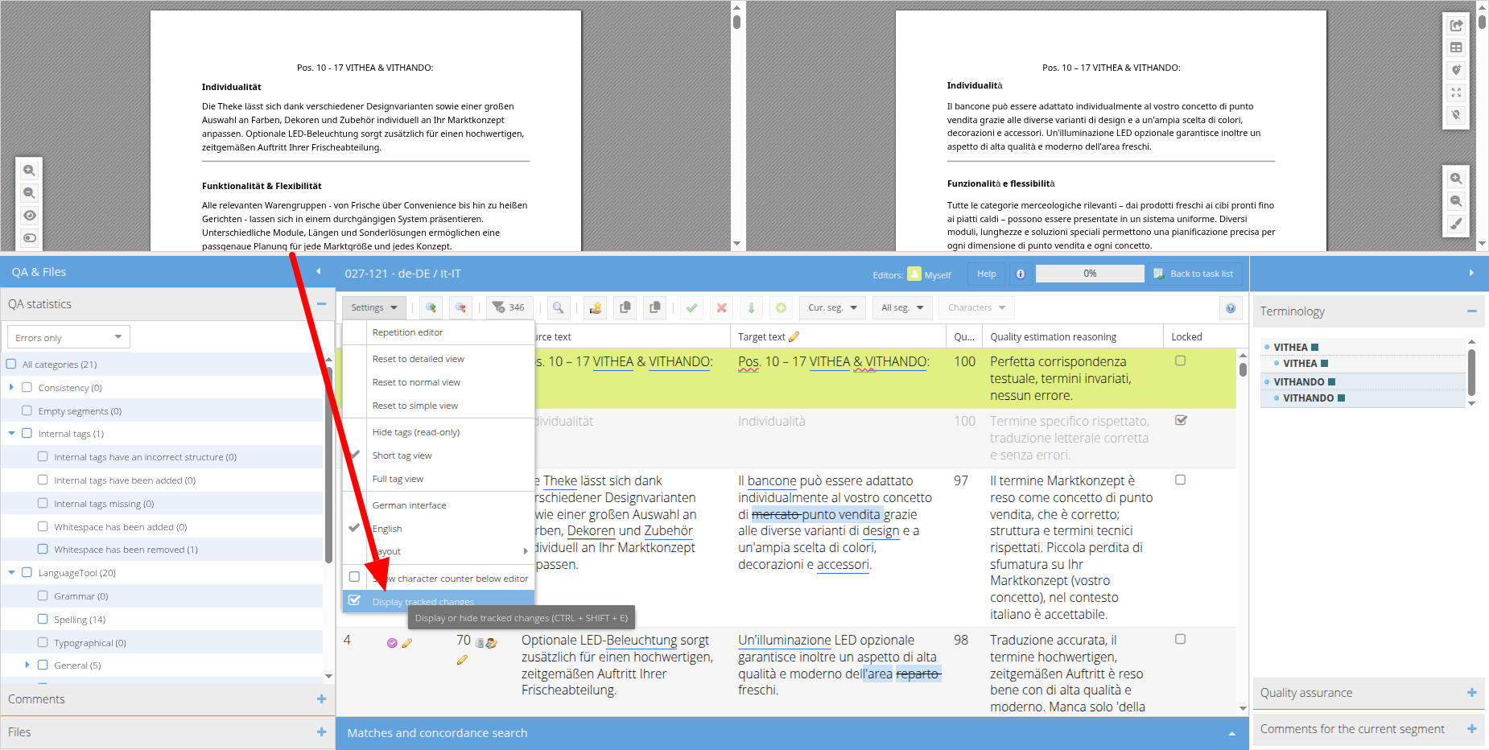Click the green checkmark confirm segment icon
This screenshot has height=750, width=1489.
pos(691,307)
